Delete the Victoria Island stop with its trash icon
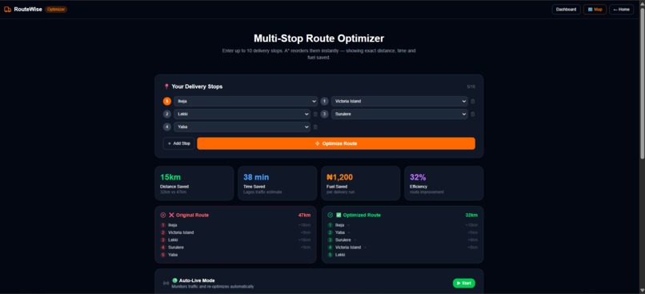 [x=473, y=101]
